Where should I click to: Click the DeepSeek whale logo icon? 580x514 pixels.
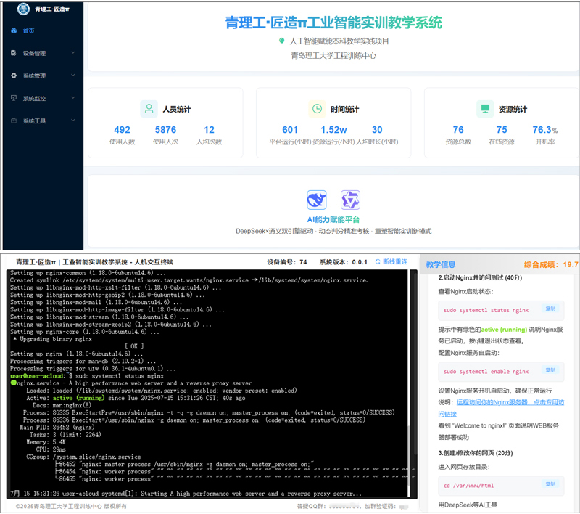coord(317,200)
